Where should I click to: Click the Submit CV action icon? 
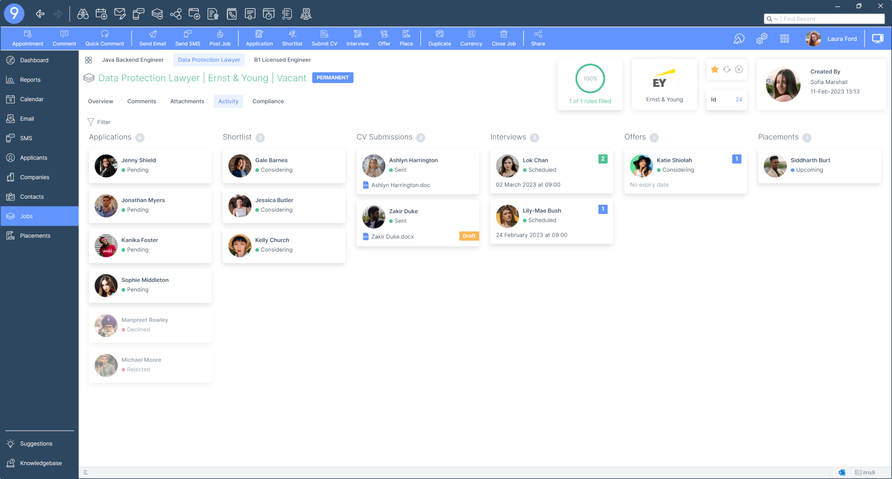click(324, 38)
